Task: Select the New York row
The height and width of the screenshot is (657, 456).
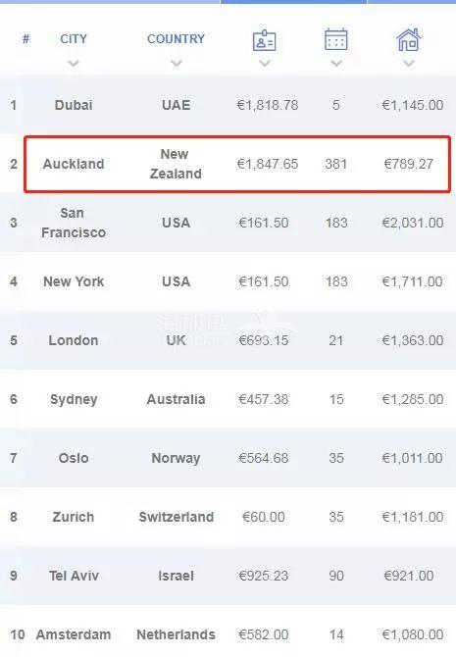Action: (228, 281)
